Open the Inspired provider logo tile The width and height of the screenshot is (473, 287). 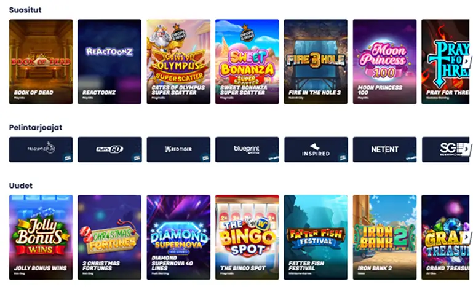click(x=316, y=149)
